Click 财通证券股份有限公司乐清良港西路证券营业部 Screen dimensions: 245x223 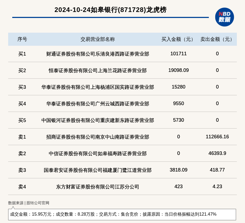98,54
